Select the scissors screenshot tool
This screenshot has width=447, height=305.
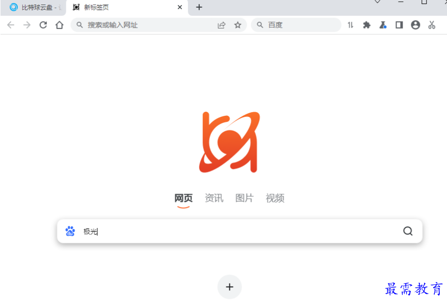432,25
